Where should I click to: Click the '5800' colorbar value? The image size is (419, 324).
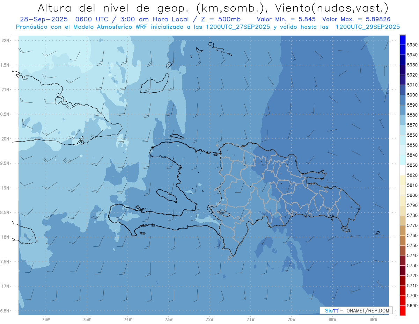412,195
